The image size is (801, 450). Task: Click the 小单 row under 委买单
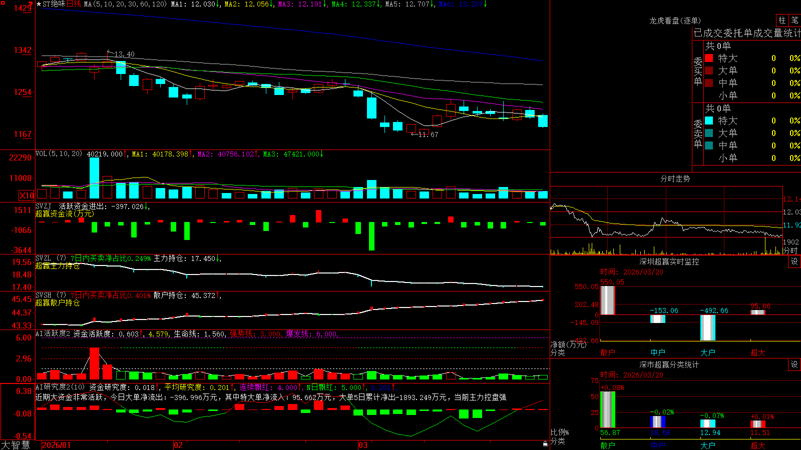[752, 95]
